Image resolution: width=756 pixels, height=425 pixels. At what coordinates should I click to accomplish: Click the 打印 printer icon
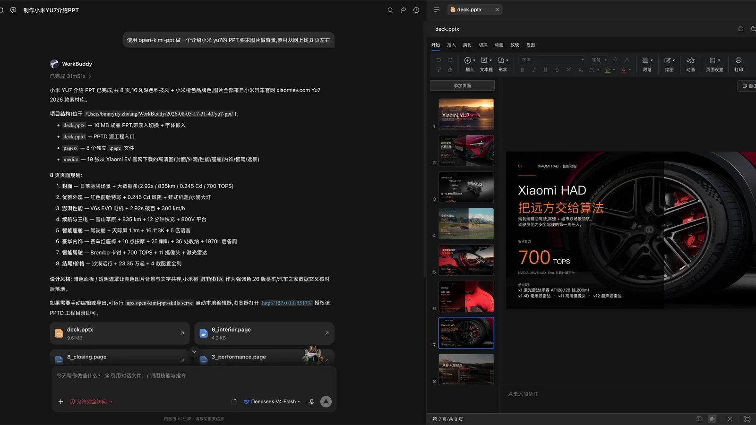tap(739, 60)
